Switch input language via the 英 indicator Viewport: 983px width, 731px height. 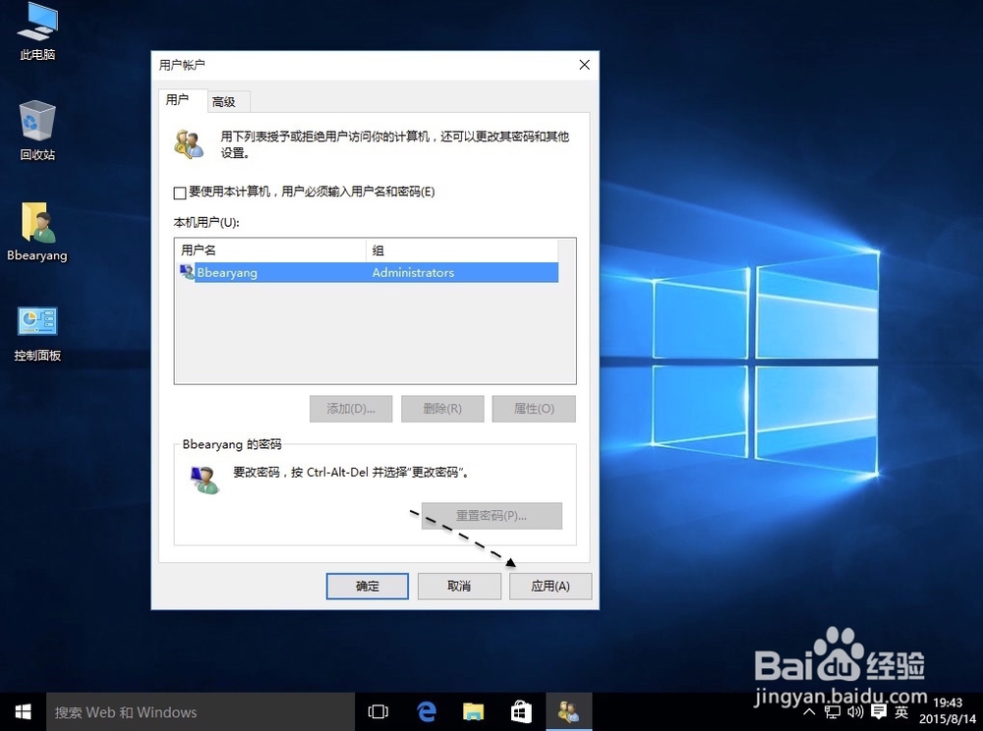tap(899, 711)
